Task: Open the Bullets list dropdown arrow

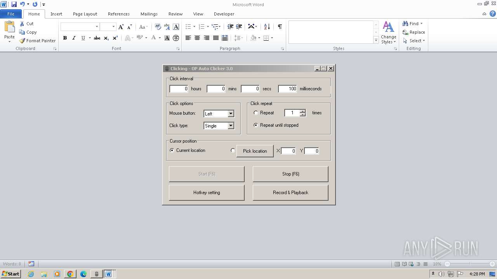Action: point(194,27)
